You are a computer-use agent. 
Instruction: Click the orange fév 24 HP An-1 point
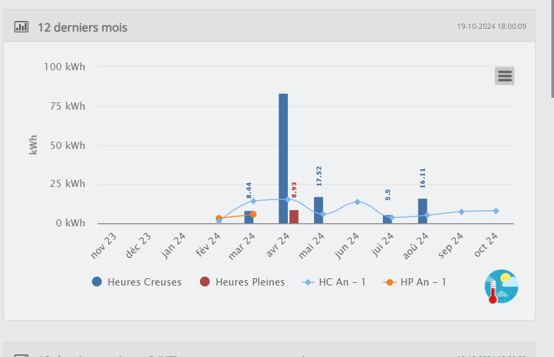(x=219, y=219)
